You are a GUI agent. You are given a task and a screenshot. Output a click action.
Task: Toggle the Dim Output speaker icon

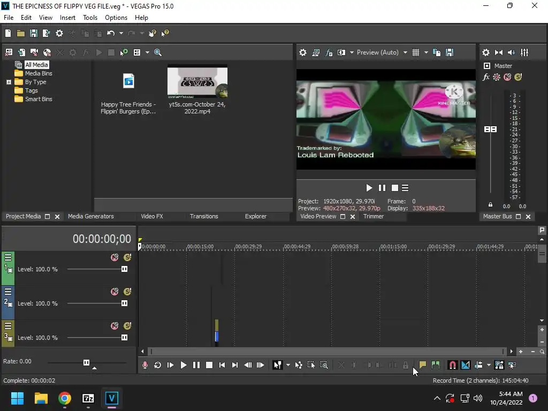pos(511,52)
